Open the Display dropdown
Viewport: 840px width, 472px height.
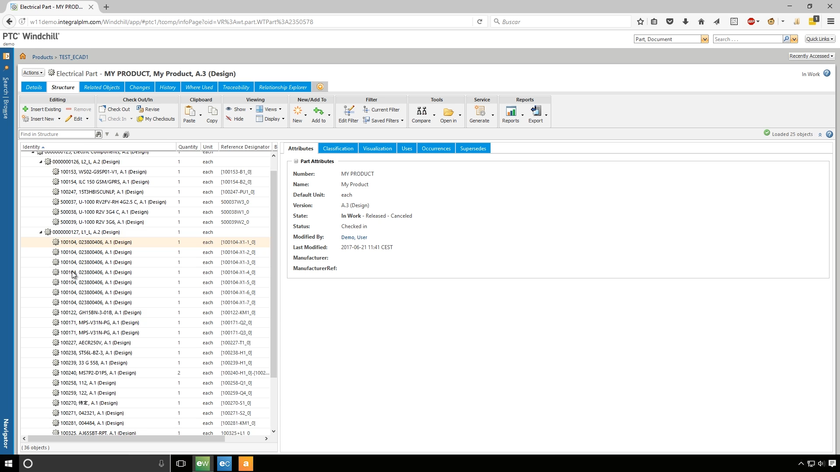tap(270, 119)
